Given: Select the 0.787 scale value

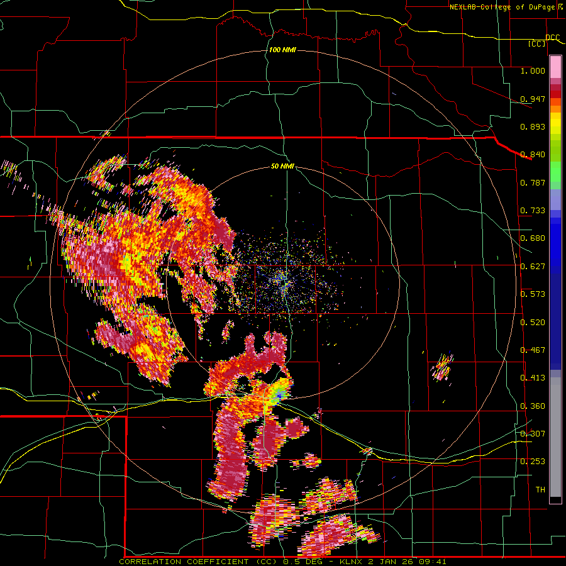Looking at the screenshot, I should coord(533,182).
